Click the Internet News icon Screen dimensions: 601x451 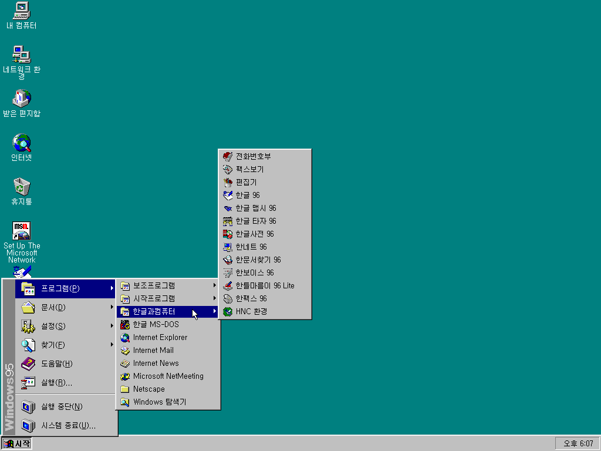tap(125, 363)
